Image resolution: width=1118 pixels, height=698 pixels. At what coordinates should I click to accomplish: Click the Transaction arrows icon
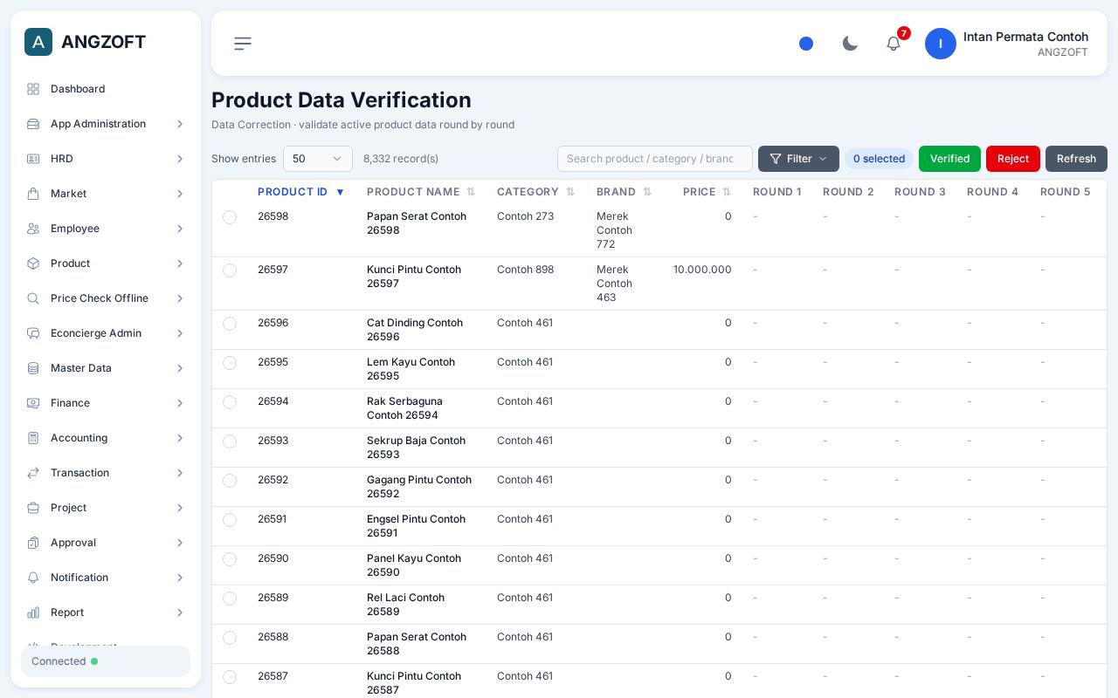(x=33, y=473)
